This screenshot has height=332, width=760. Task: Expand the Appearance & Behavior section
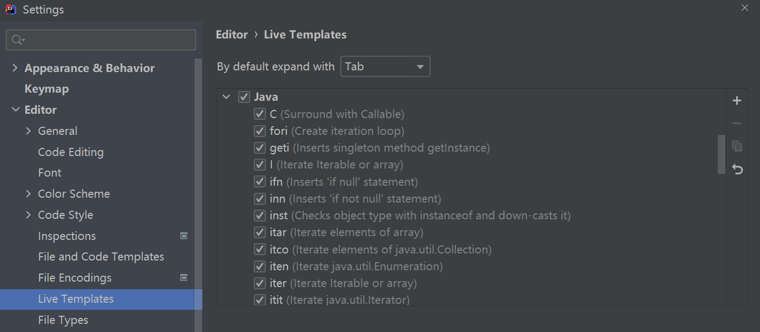click(x=15, y=68)
